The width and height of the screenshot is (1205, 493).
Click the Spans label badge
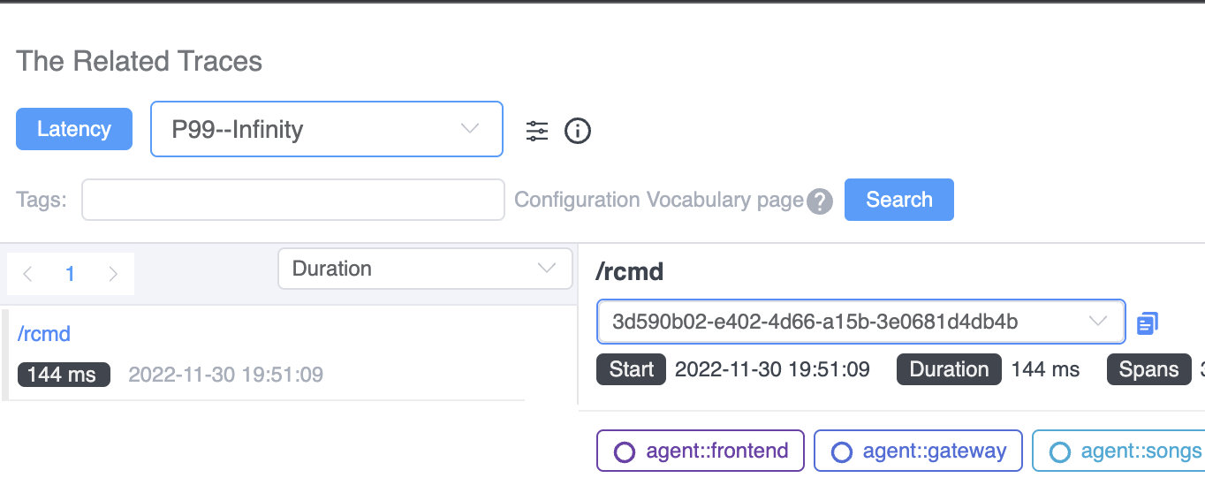(1148, 369)
